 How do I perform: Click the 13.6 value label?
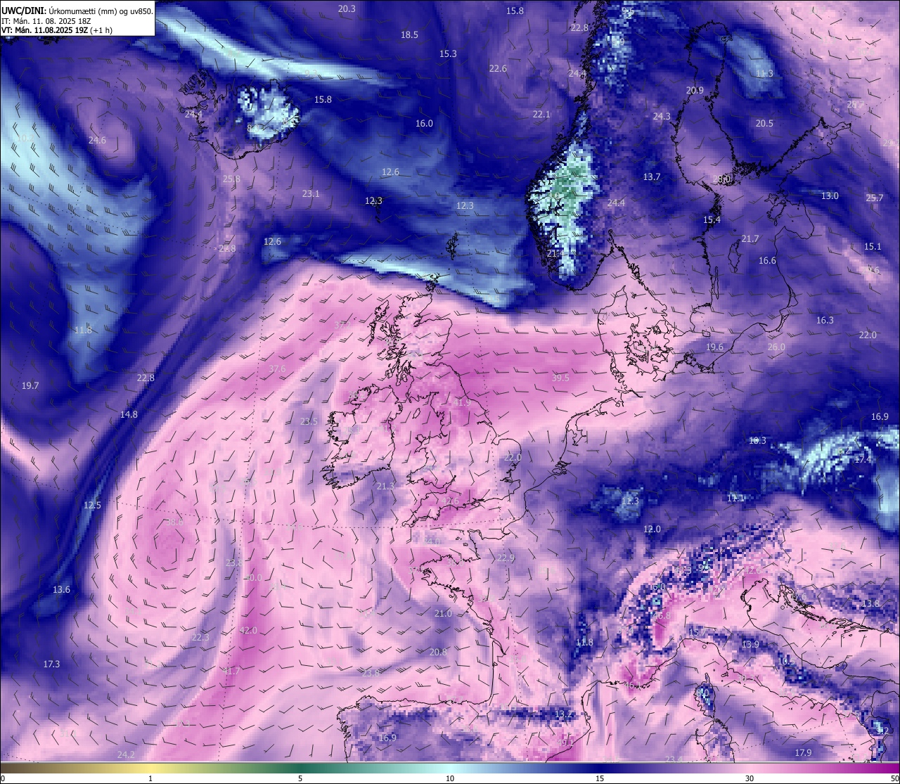pyautogui.click(x=61, y=590)
